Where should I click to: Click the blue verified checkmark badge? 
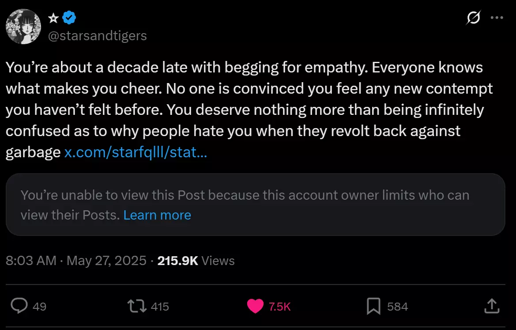69,18
